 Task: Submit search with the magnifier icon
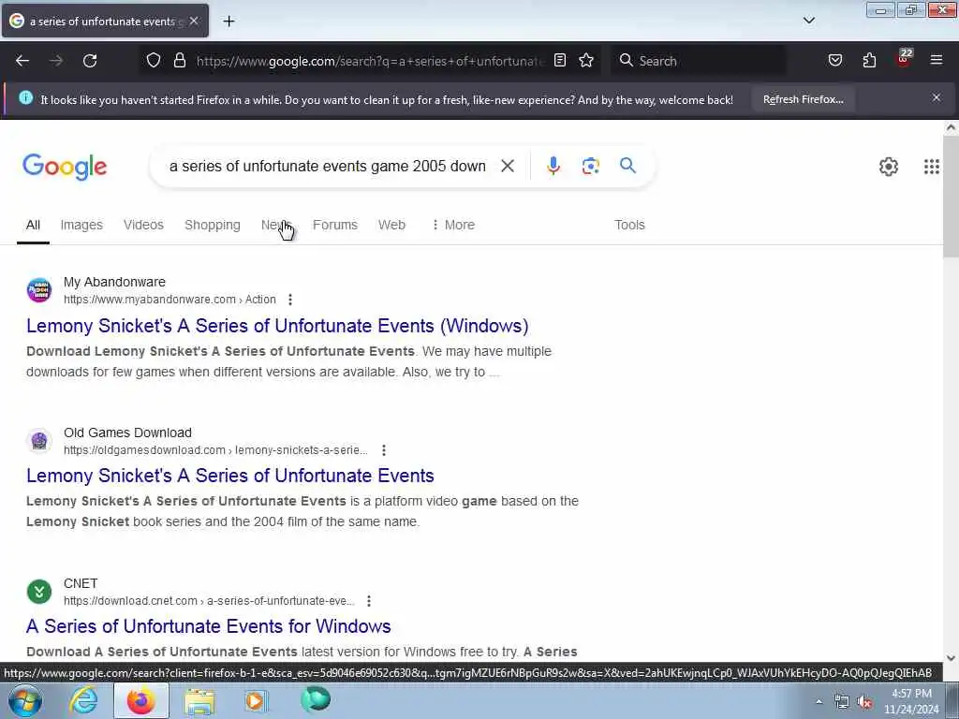[627, 165]
